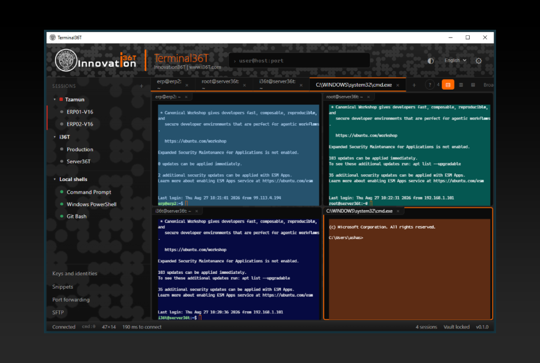The image size is (540, 363).
Task: Click the help question mark icon
Action: (x=429, y=85)
